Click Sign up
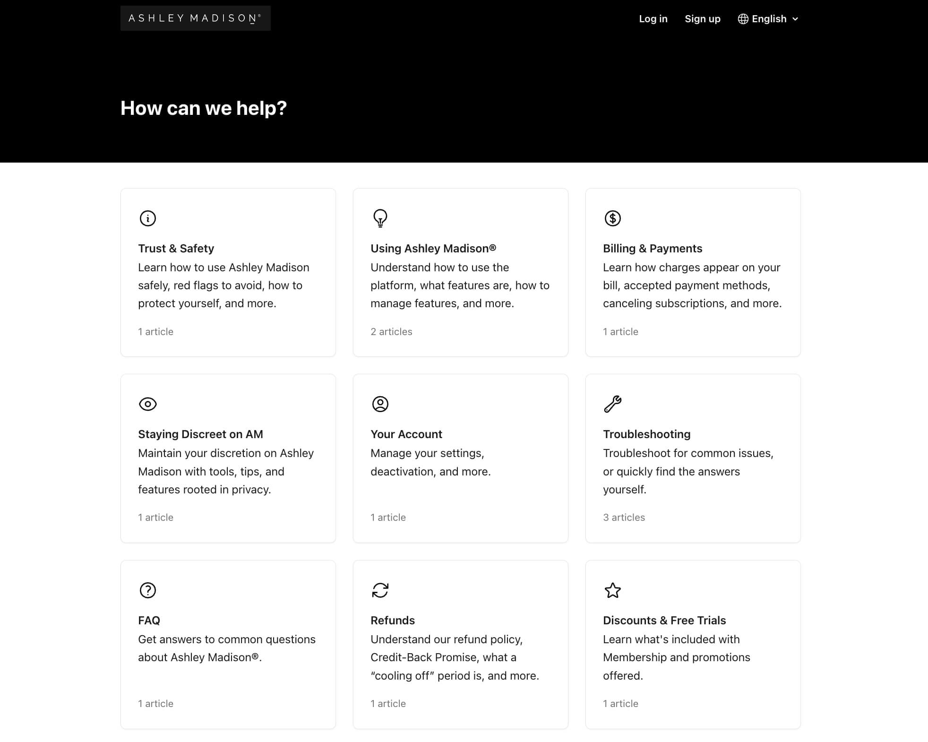Screen dimensions: 928x742 point(703,19)
